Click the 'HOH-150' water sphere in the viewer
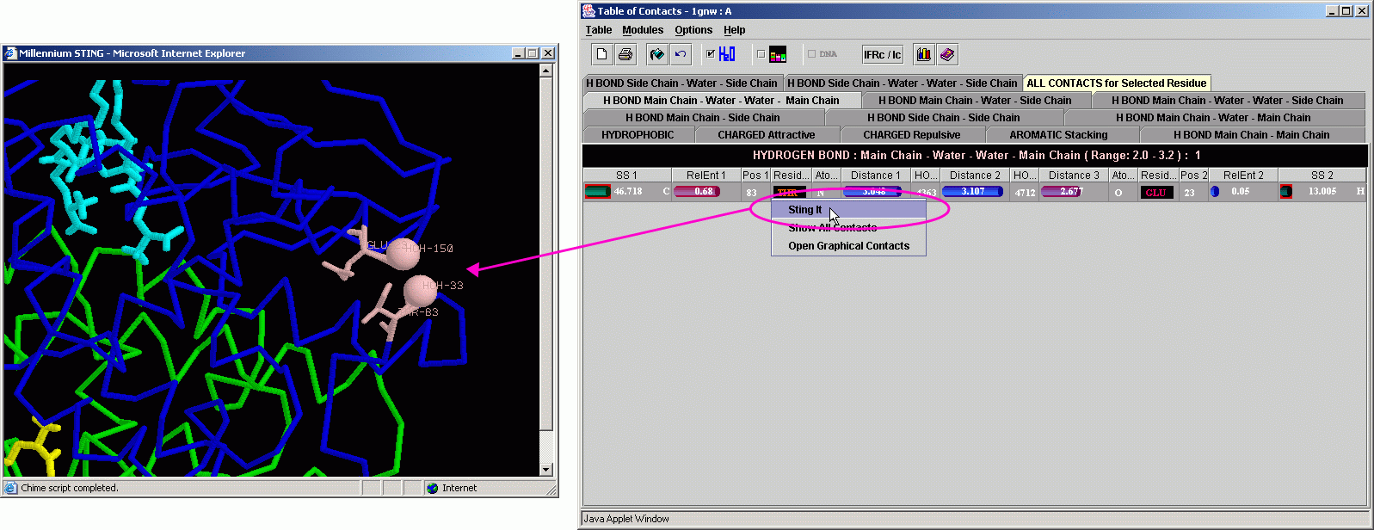This screenshot has width=1374, height=530. coord(402,255)
